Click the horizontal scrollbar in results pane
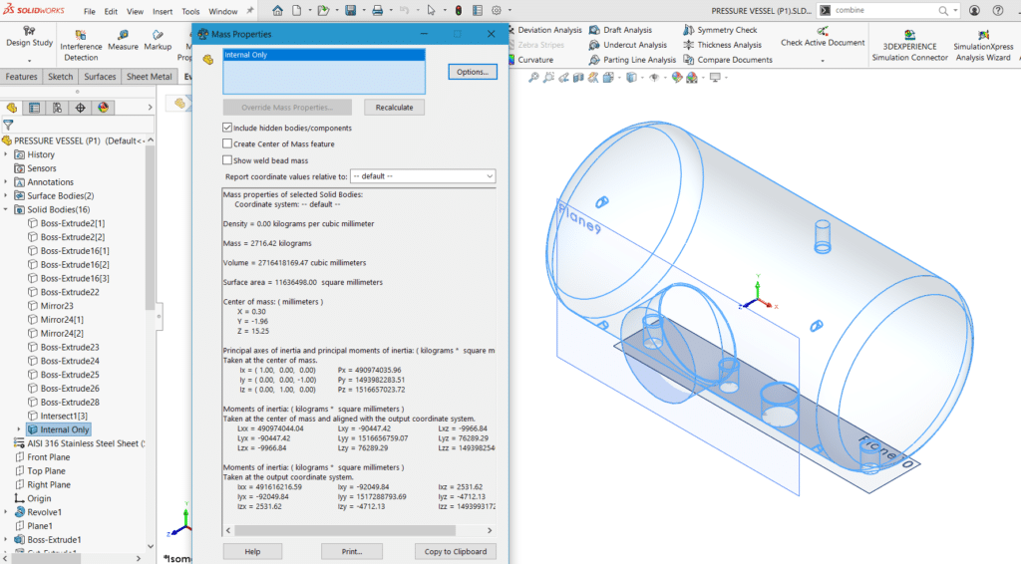This screenshot has width=1021, height=564. (345, 531)
